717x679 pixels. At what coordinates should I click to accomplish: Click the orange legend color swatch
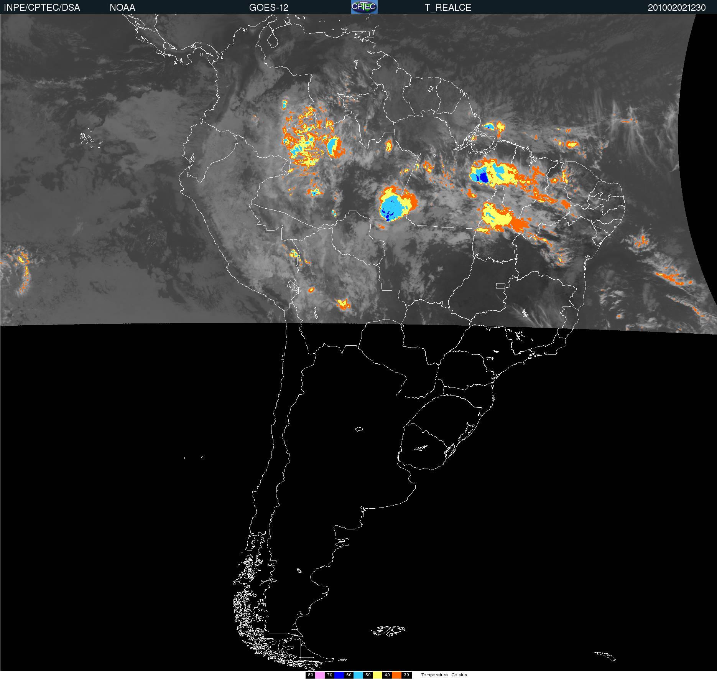pos(396,675)
